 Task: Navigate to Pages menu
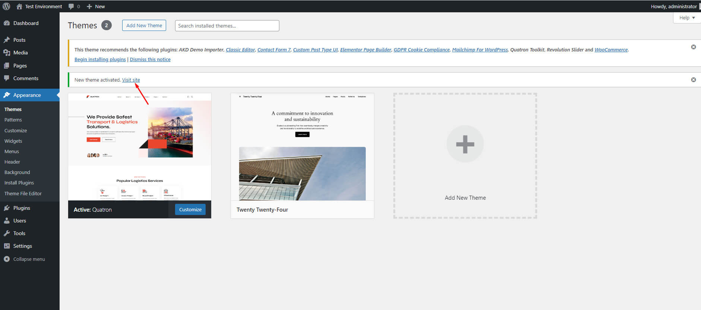(x=30, y=66)
